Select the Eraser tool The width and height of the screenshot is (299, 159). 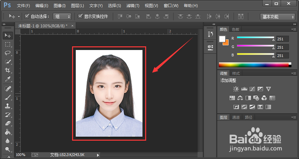8,123
